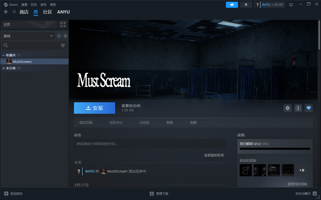The image size is (321, 200).
Task: Open the 游戏 filter dropdown
Action: click(28, 36)
